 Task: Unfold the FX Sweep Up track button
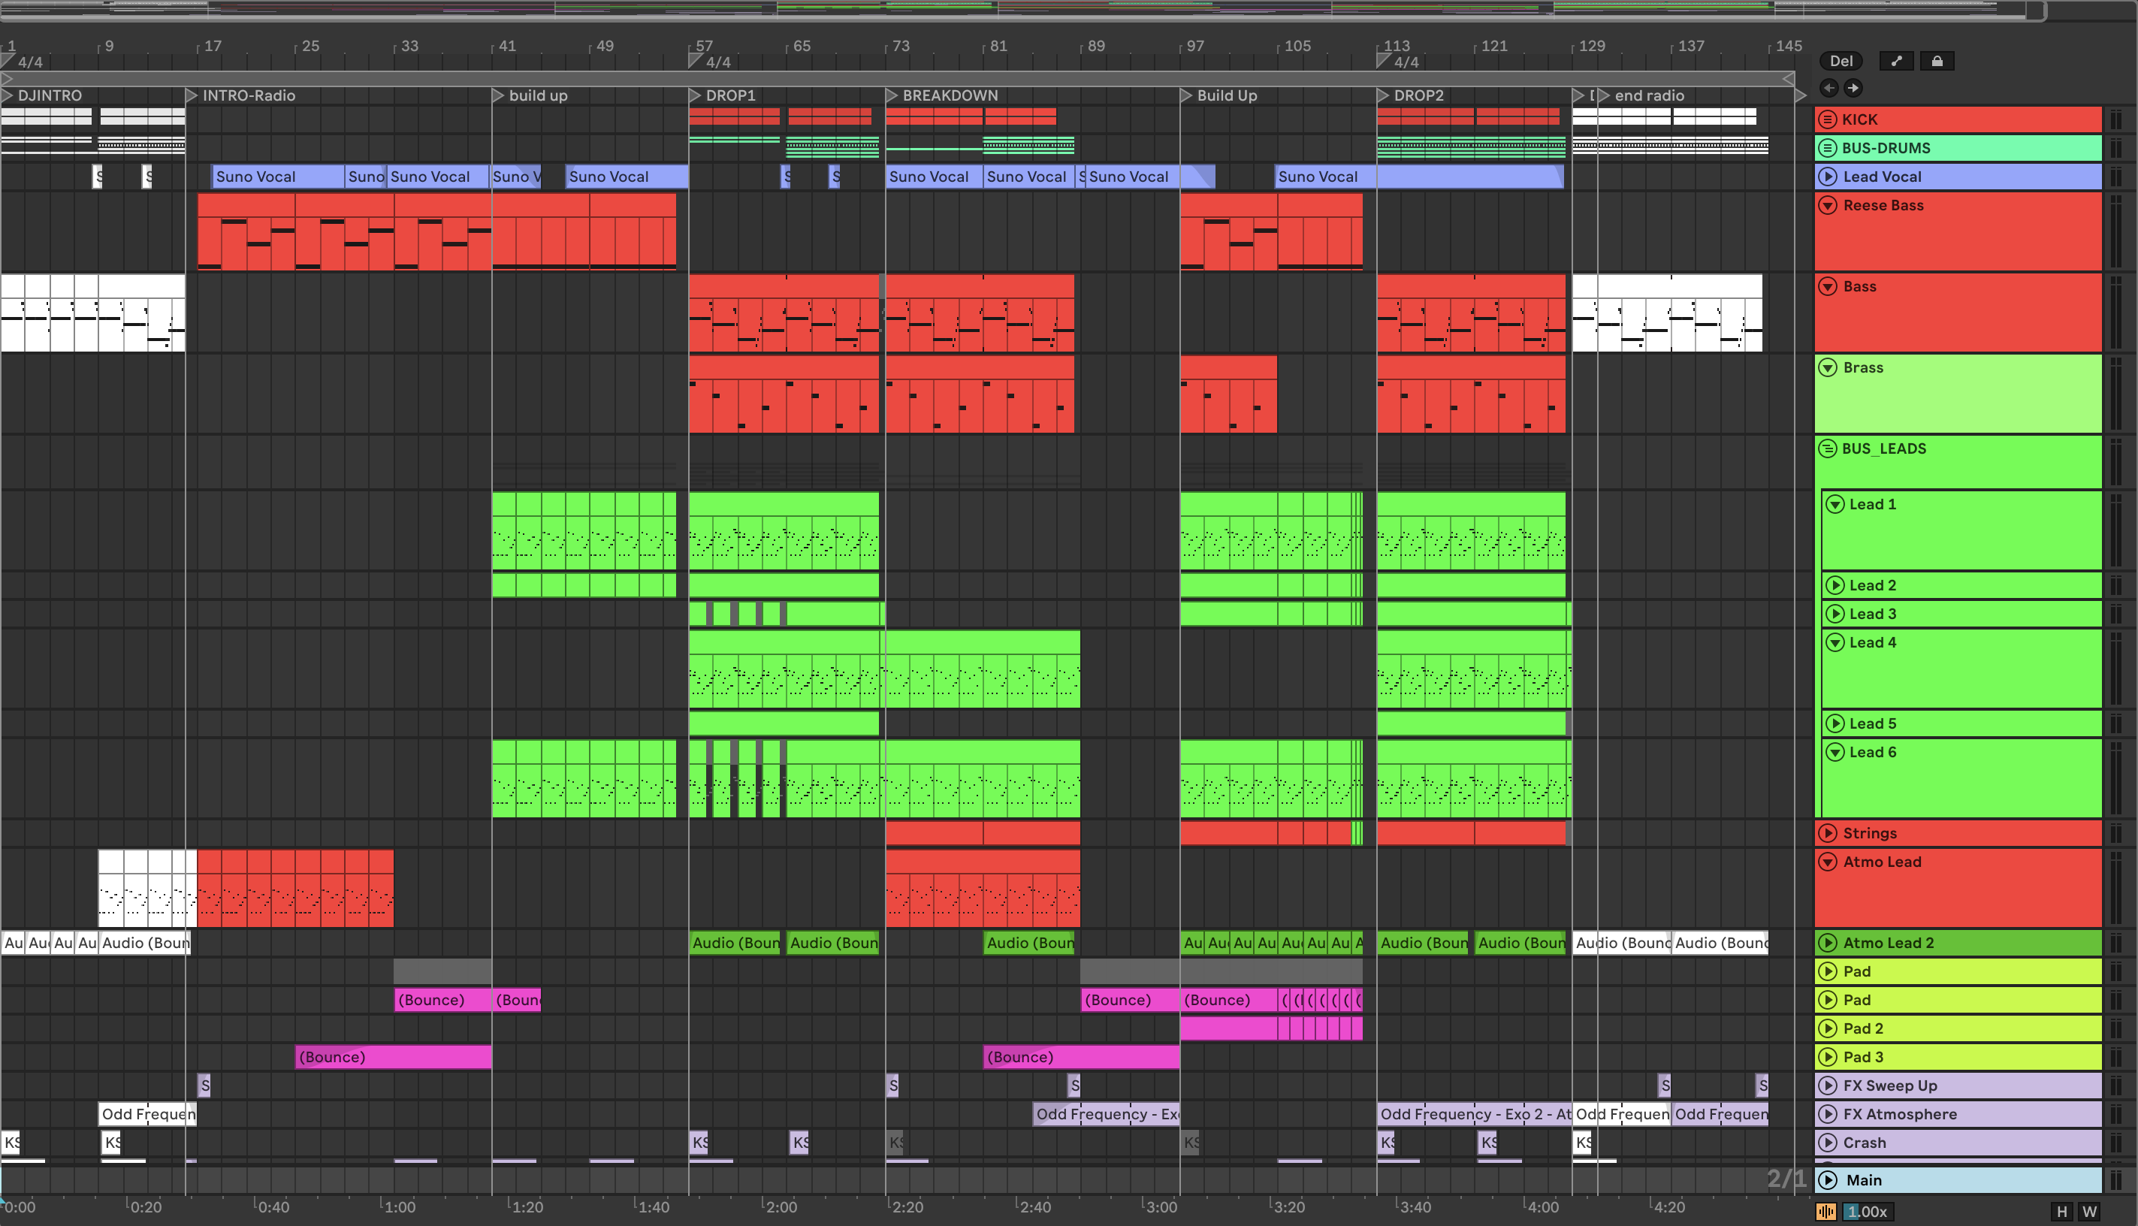coord(1827,1086)
